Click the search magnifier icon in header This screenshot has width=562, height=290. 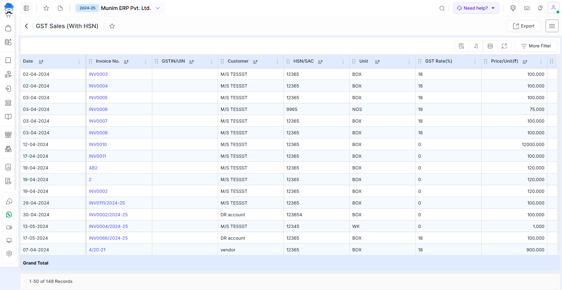click(x=442, y=8)
